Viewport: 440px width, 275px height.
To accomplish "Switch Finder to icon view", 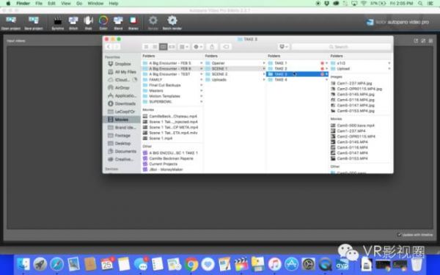I will click(x=146, y=47).
